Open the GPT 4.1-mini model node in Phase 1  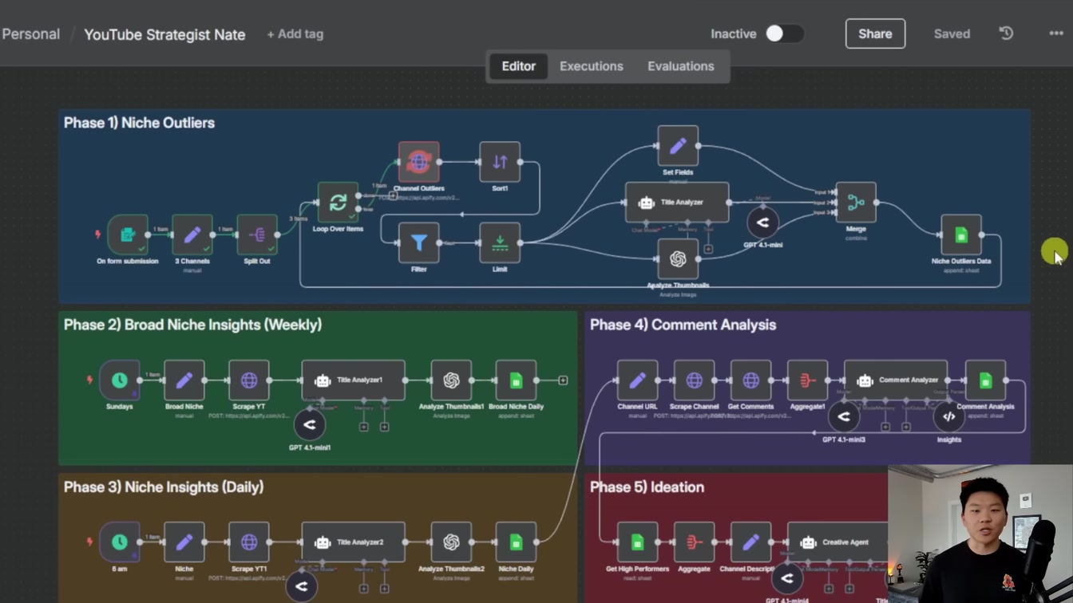pos(762,223)
